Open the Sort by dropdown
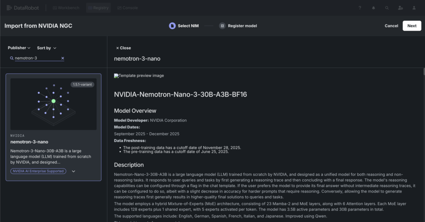This screenshot has width=425, height=222. click(x=46, y=48)
